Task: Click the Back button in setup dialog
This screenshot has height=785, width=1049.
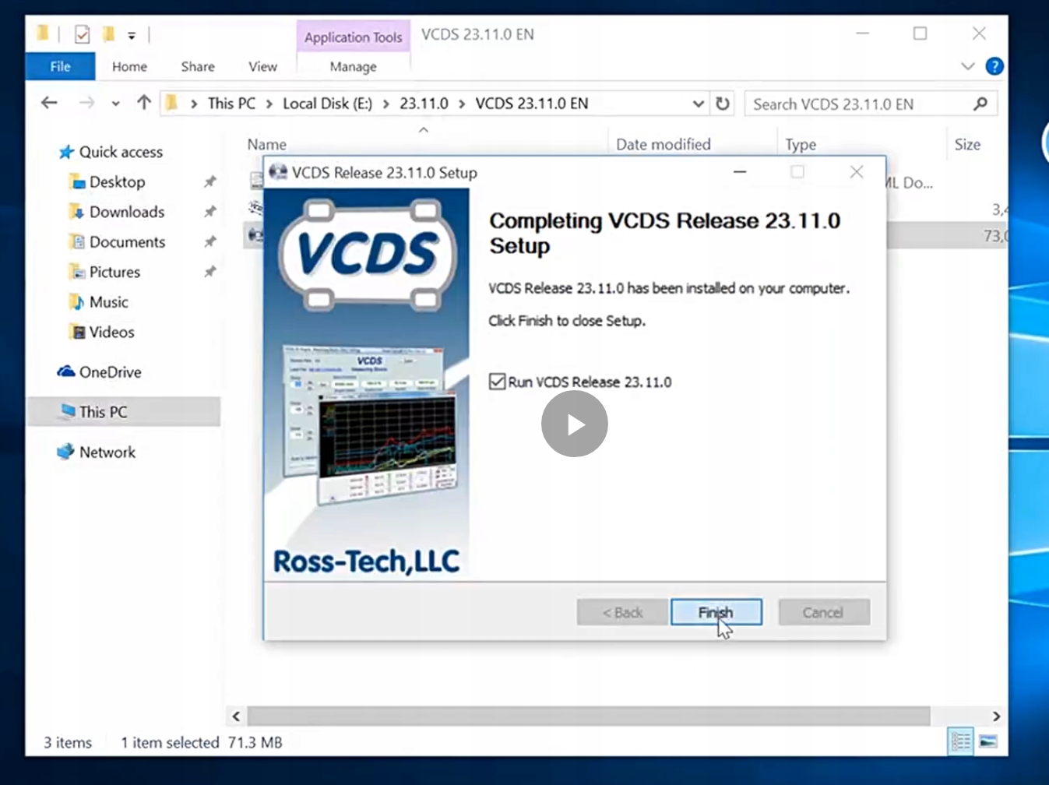Action: pos(622,612)
